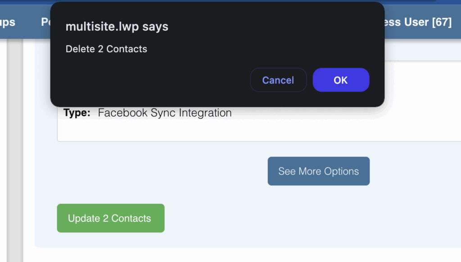Image resolution: width=461 pixels, height=262 pixels.
Task: Open See More Options
Action: [318, 171]
